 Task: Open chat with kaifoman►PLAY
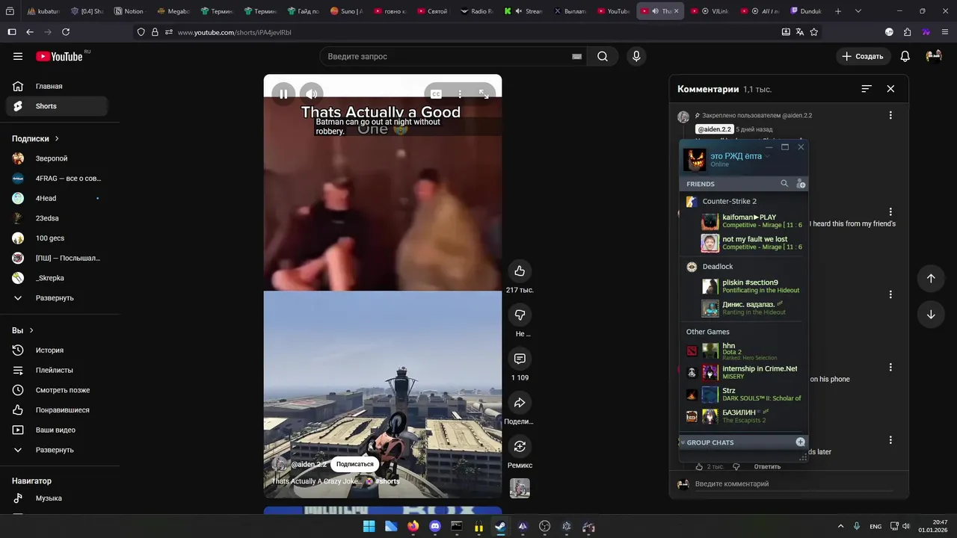751,221
